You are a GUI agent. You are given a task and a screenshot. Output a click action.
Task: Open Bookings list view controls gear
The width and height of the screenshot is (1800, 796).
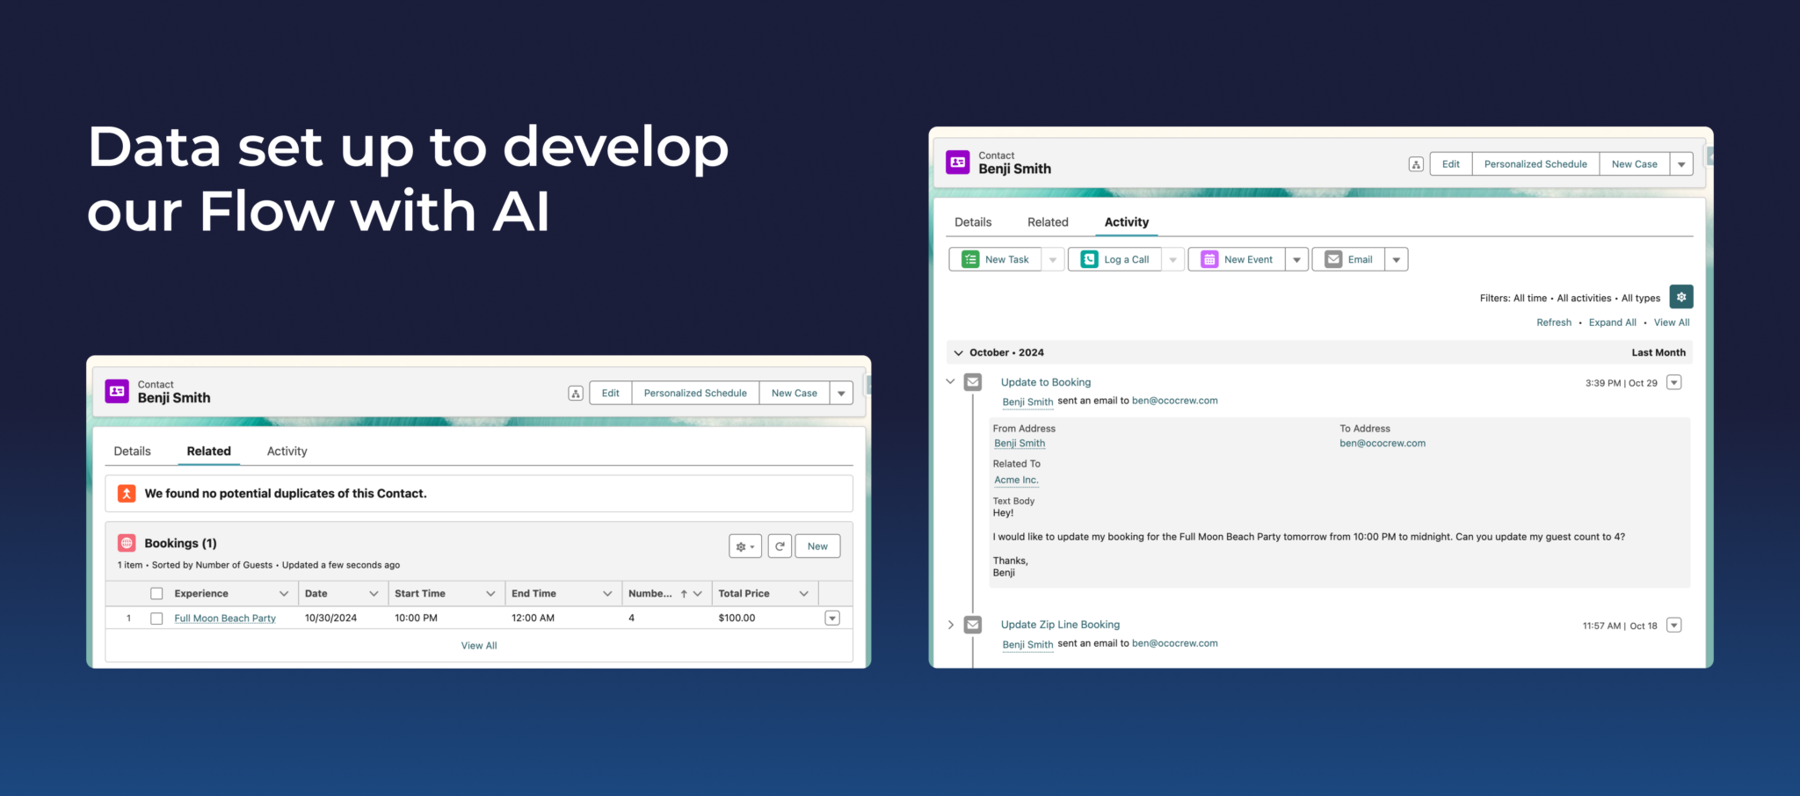744,546
